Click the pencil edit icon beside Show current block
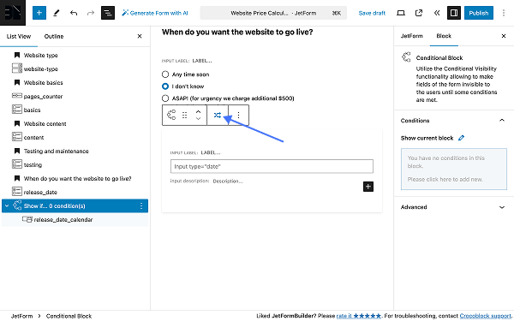The image size is (514, 321). (461, 138)
